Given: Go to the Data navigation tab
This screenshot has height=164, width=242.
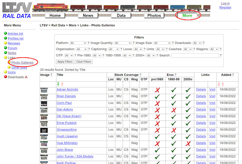Looking at the screenshot, I should click(x=121, y=15).
